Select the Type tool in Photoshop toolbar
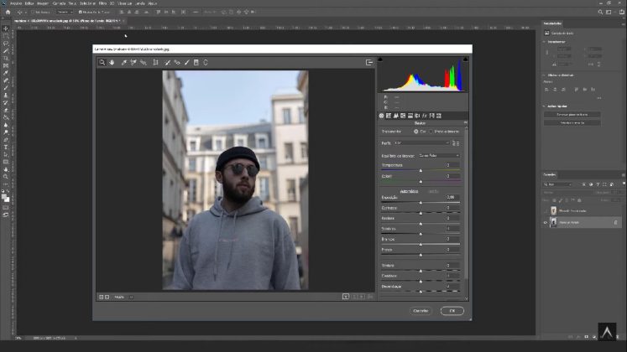Image resolution: width=627 pixels, height=352 pixels. coord(6,148)
